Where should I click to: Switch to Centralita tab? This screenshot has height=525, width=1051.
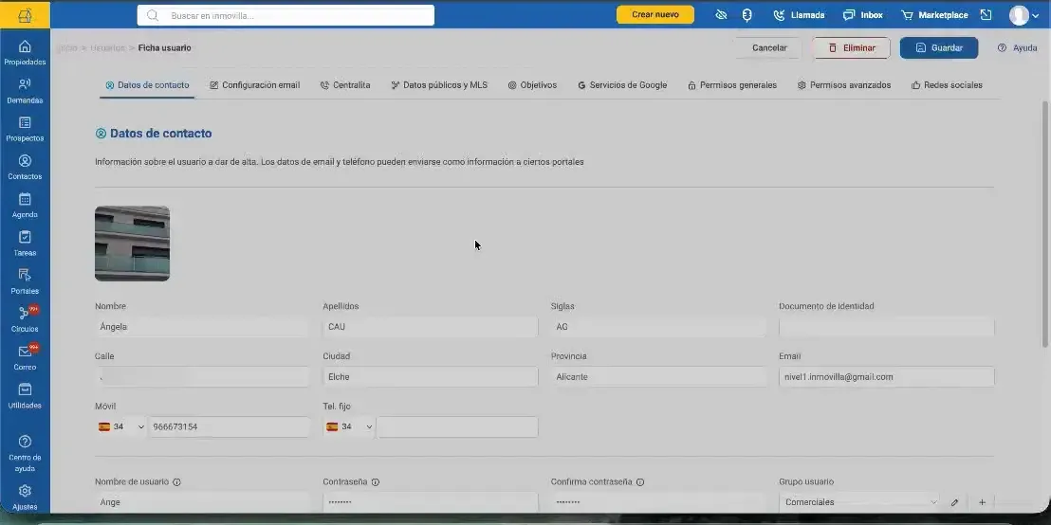pos(345,85)
